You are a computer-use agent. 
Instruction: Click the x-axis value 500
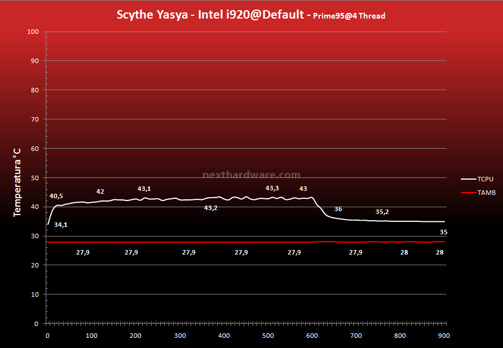pos(268,336)
